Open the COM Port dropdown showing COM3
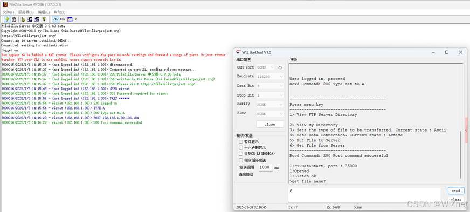 click(266, 67)
